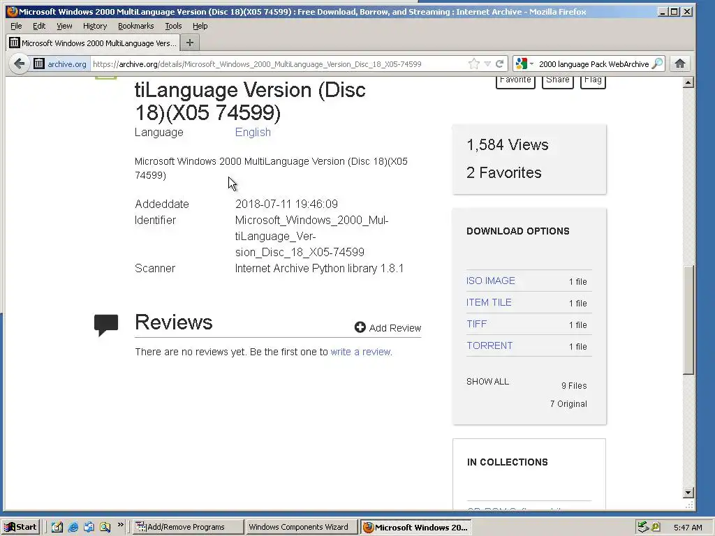Screen dimensions: 715x536
Task: Open the TIFF download link
Action: [476, 324]
